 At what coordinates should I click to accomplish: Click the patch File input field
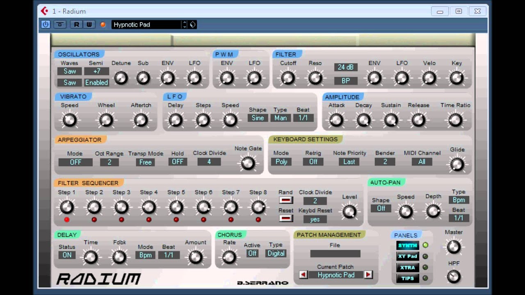pyautogui.click(x=335, y=254)
